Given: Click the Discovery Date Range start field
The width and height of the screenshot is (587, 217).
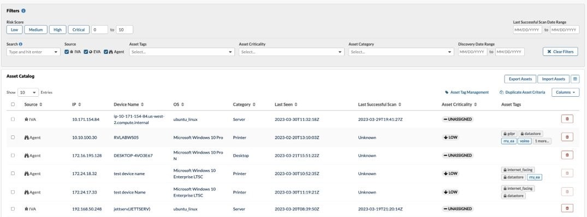Looking at the screenshot, I should coord(473,52).
